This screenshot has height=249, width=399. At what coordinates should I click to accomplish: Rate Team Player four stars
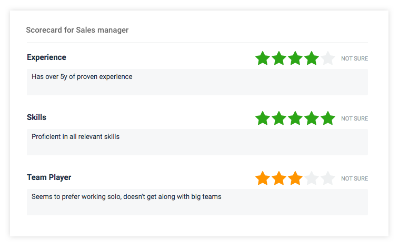click(x=312, y=178)
